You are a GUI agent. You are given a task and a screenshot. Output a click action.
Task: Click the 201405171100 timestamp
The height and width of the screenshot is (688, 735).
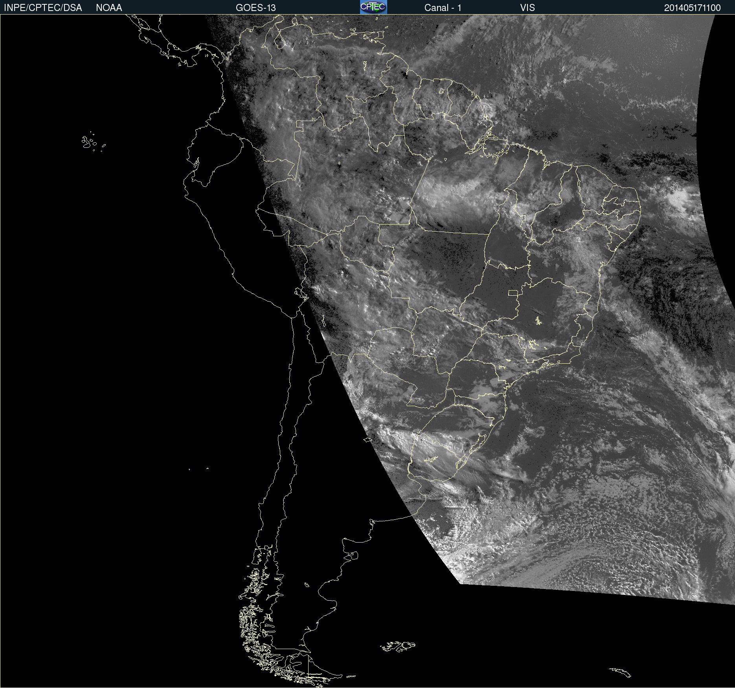click(692, 8)
